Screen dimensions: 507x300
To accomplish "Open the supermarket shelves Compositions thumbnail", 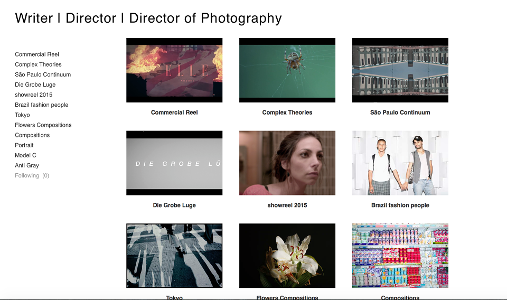I will point(400,256).
